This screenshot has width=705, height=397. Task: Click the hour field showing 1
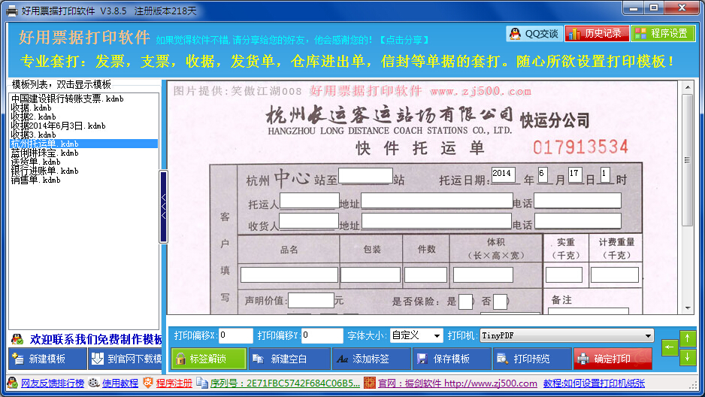[605, 174]
